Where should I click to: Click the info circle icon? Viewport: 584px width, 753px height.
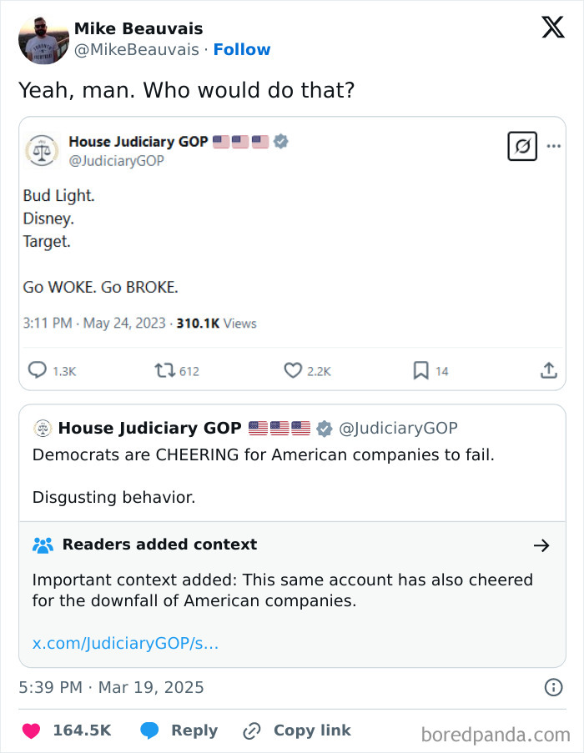click(x=552, y=688)
